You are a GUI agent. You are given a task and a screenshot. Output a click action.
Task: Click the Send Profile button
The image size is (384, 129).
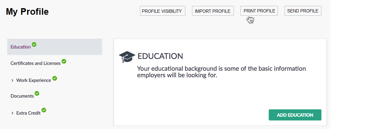303,11
